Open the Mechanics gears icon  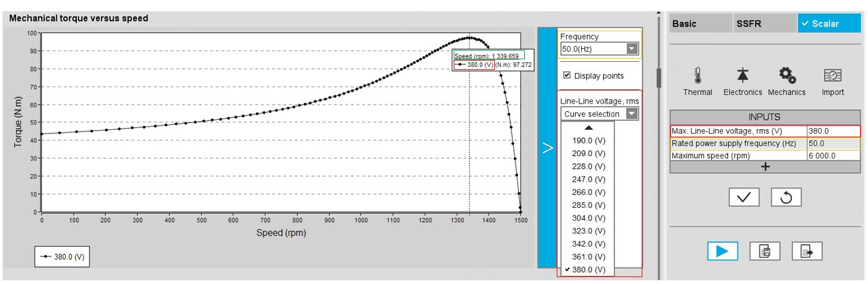[786, 76]
